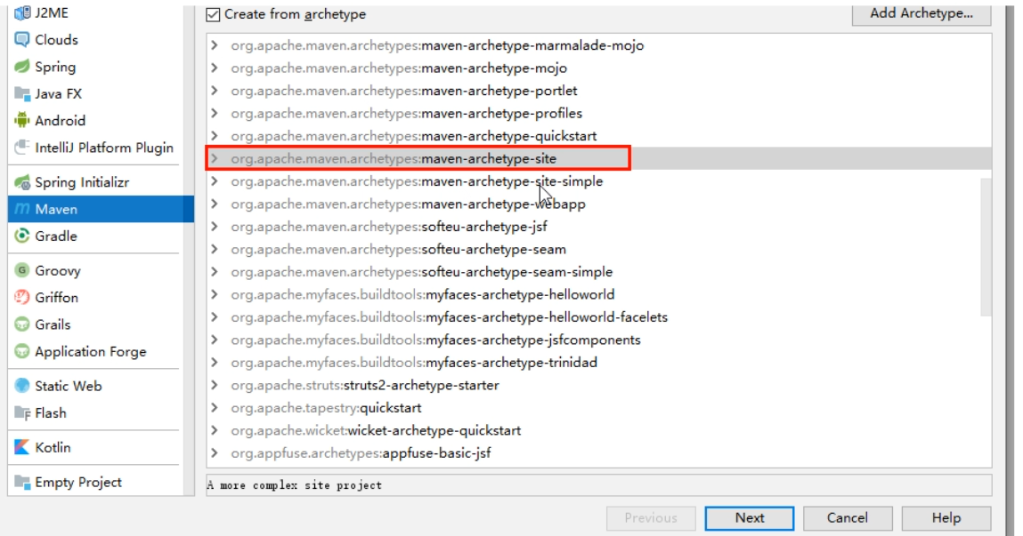Image resolution: width=1023 pixels, height=536 pixels.
Task: Click the Static Web globe icon
Action: click(x=22, y=386)
